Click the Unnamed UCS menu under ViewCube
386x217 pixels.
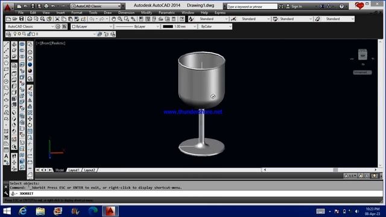[362, 72]
